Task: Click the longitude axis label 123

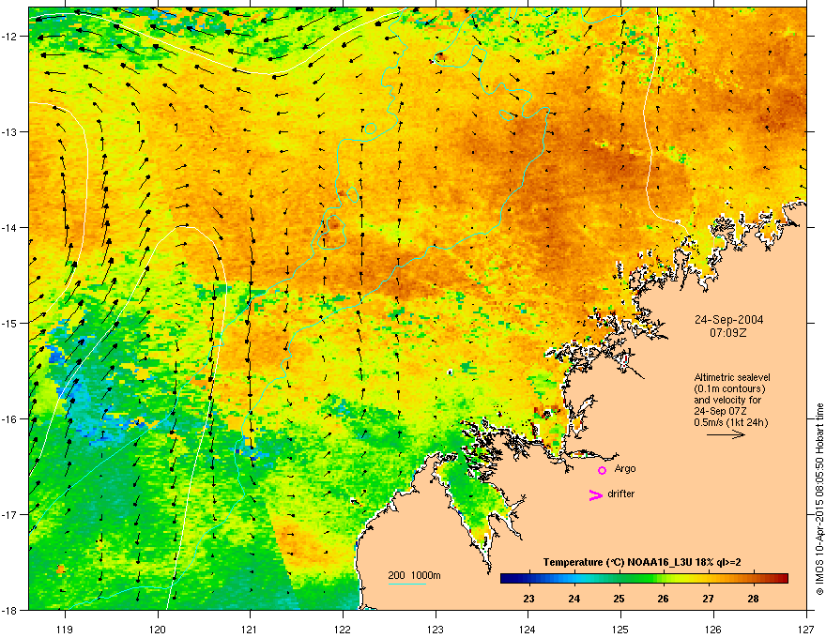Action: 436,629
